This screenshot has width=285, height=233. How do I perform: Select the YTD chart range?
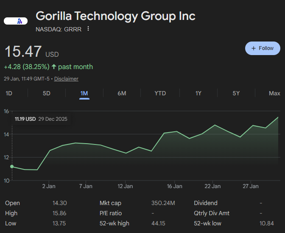(160, 93)
